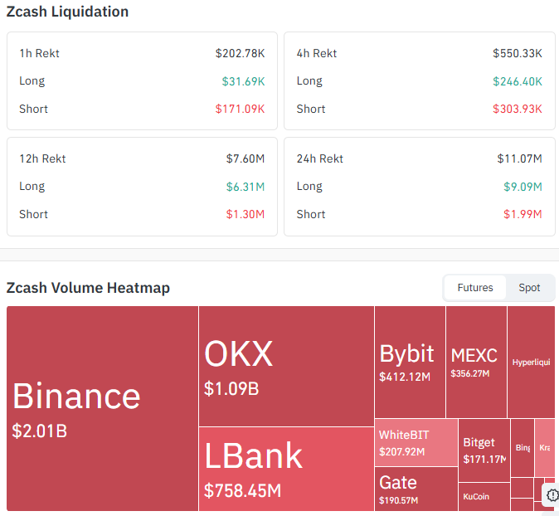Screen dimensions: 559x516
Task: Click the Kraken heatmap tile
Action: tap(545, 448)
